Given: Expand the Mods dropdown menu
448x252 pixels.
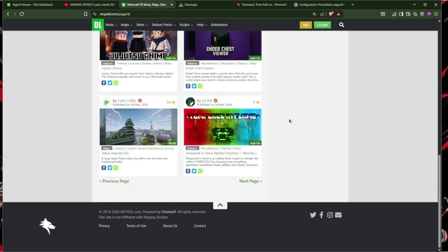Looking at the screenshot, I should [111, 25].
